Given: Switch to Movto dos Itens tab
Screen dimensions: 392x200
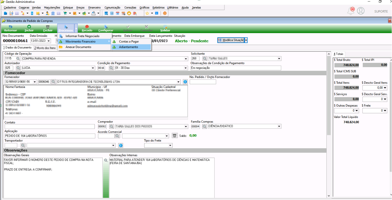Looking at the screenshot, I should coord(45,48).
